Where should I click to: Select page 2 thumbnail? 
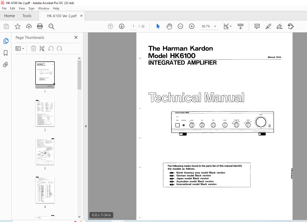click(x=45, y=113)
